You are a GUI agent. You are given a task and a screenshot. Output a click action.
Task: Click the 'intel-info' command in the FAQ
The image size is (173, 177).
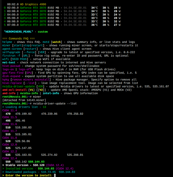pos(51,93)
